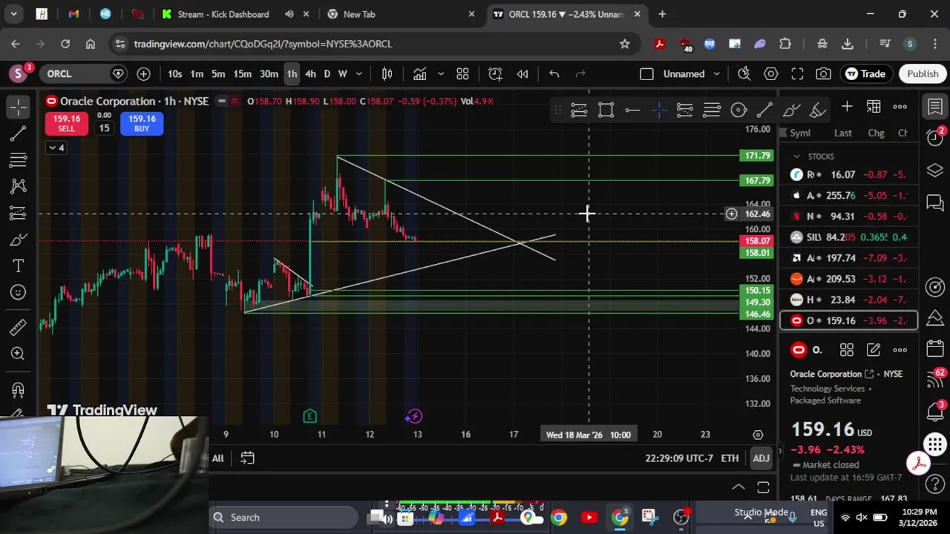Select the All date range
Viewport: 950px width, 534px height.
[x=217, y=458]
